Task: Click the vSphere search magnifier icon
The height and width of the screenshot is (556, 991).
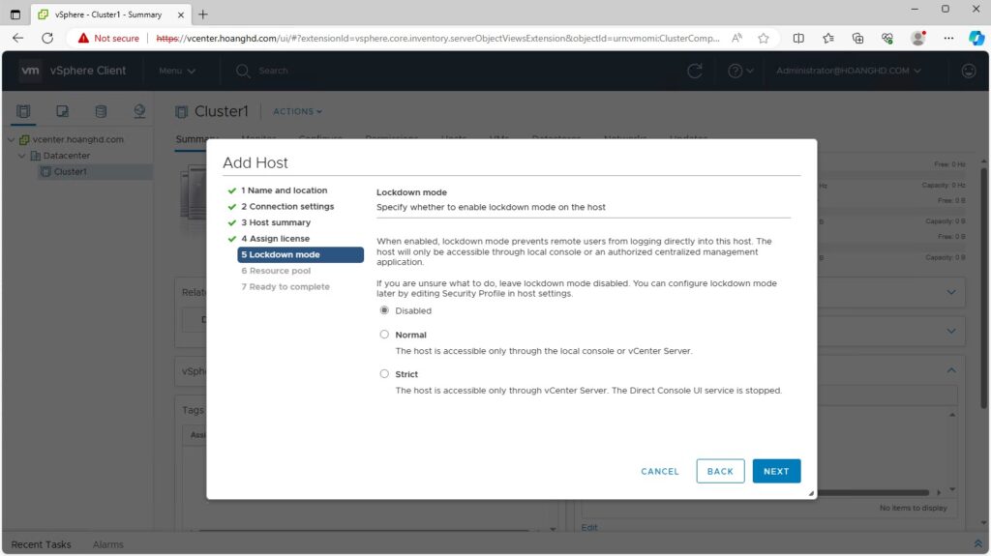Action: 243,71
